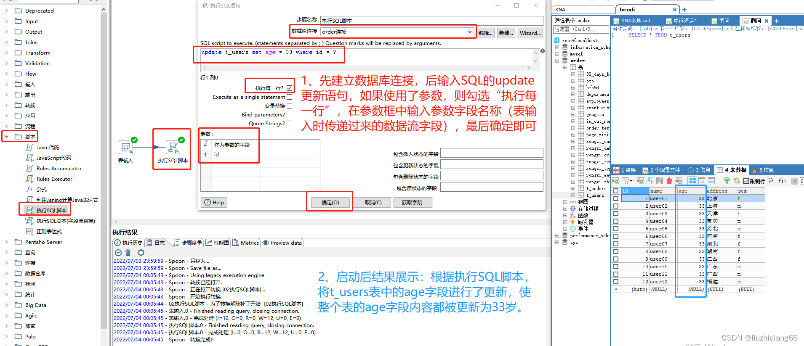Save table changes with floppy disk icon
The height and width of the screenshot is (346, 804).
pyautogui.click(x=660, y=181)
